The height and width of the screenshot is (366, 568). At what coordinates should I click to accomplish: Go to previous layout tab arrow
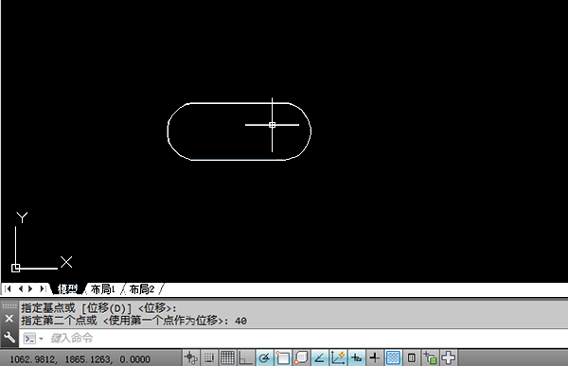[x=20, y=288]
